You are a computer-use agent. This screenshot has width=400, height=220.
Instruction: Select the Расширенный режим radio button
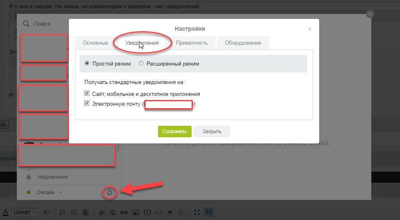[141, 64]
